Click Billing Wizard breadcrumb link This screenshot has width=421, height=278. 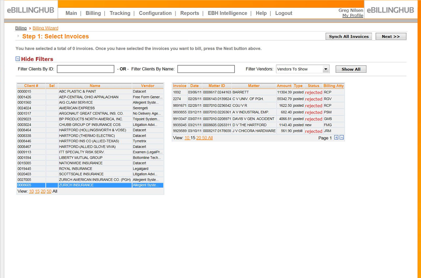pyautogui.click(x=46, y=28)
